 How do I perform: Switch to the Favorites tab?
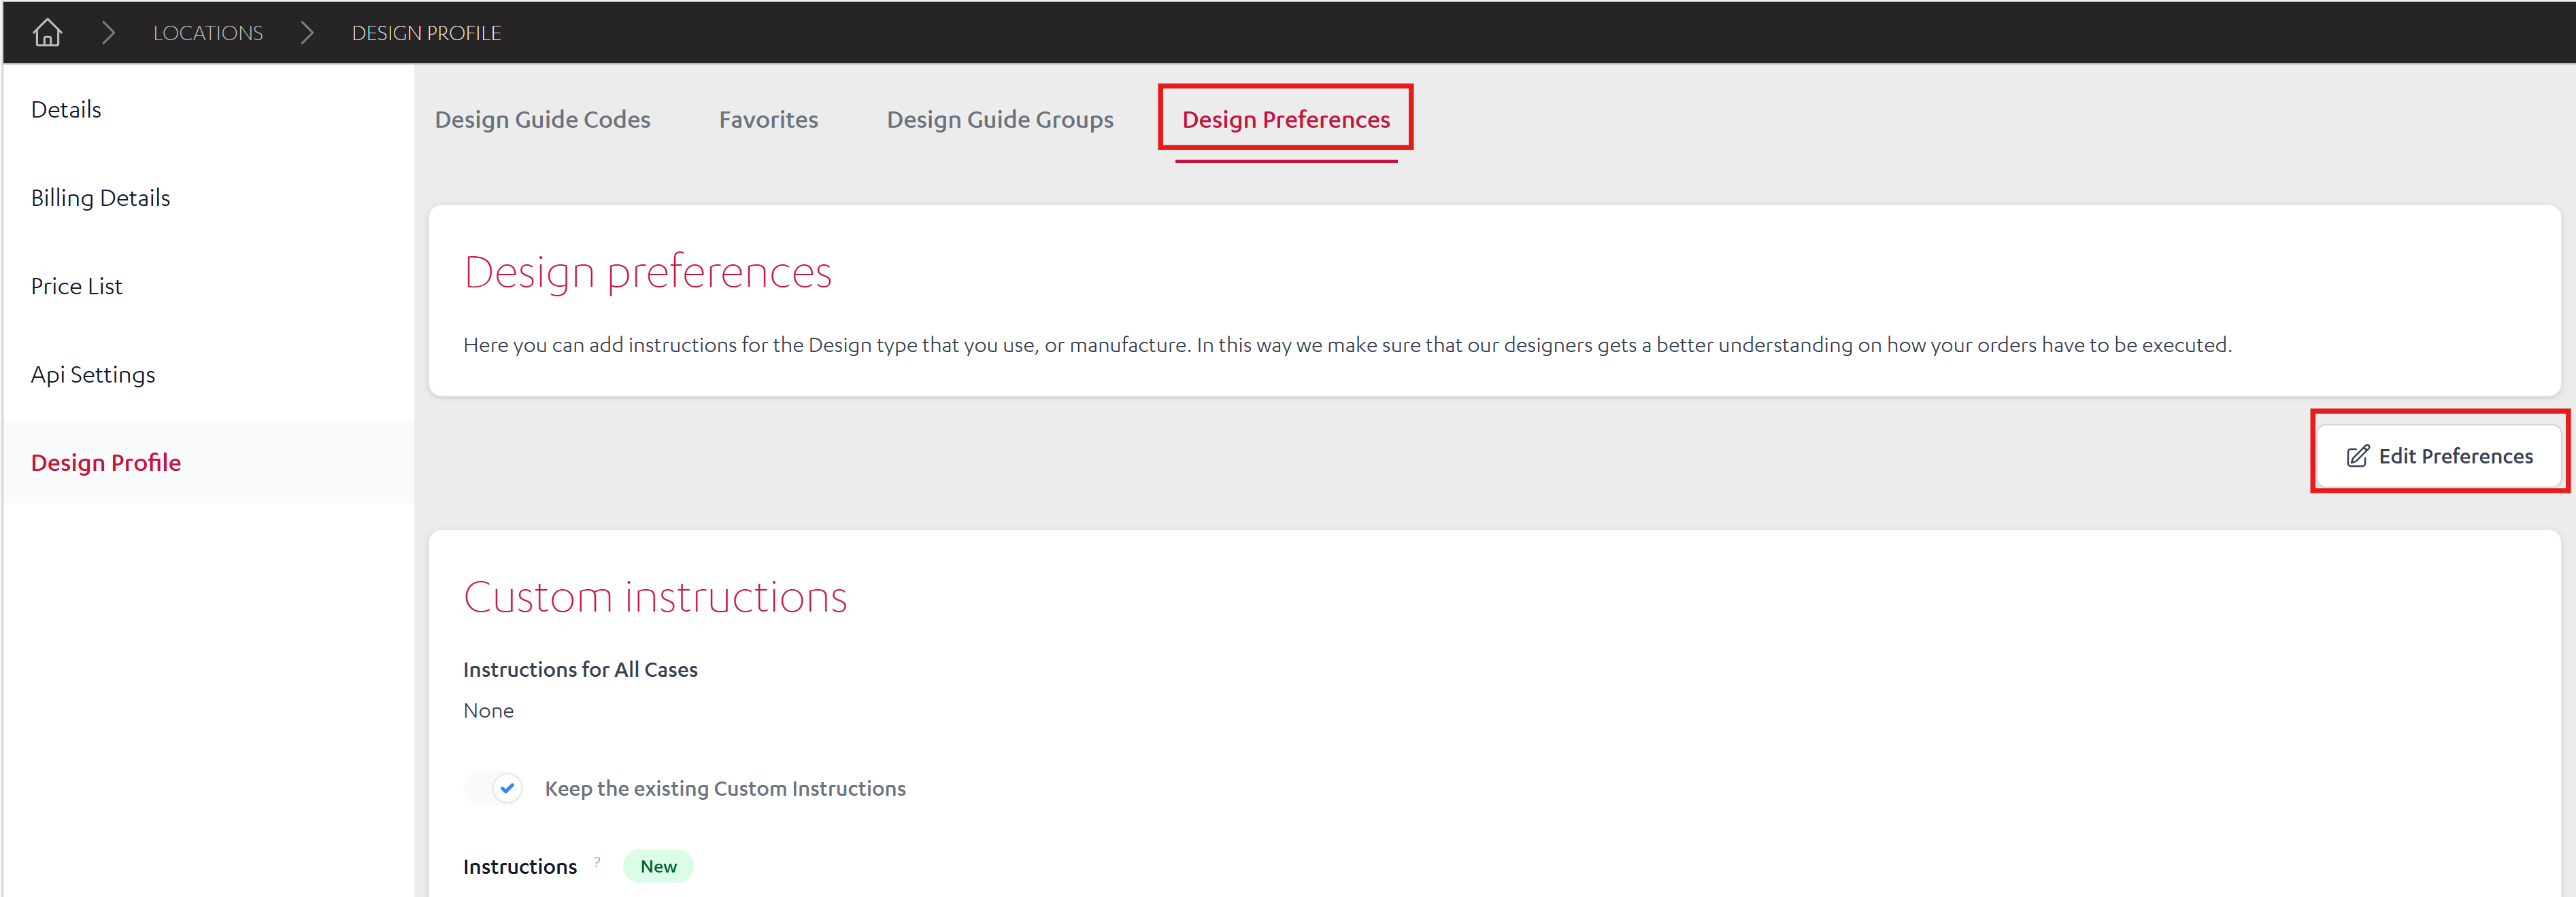pos(768,120)
